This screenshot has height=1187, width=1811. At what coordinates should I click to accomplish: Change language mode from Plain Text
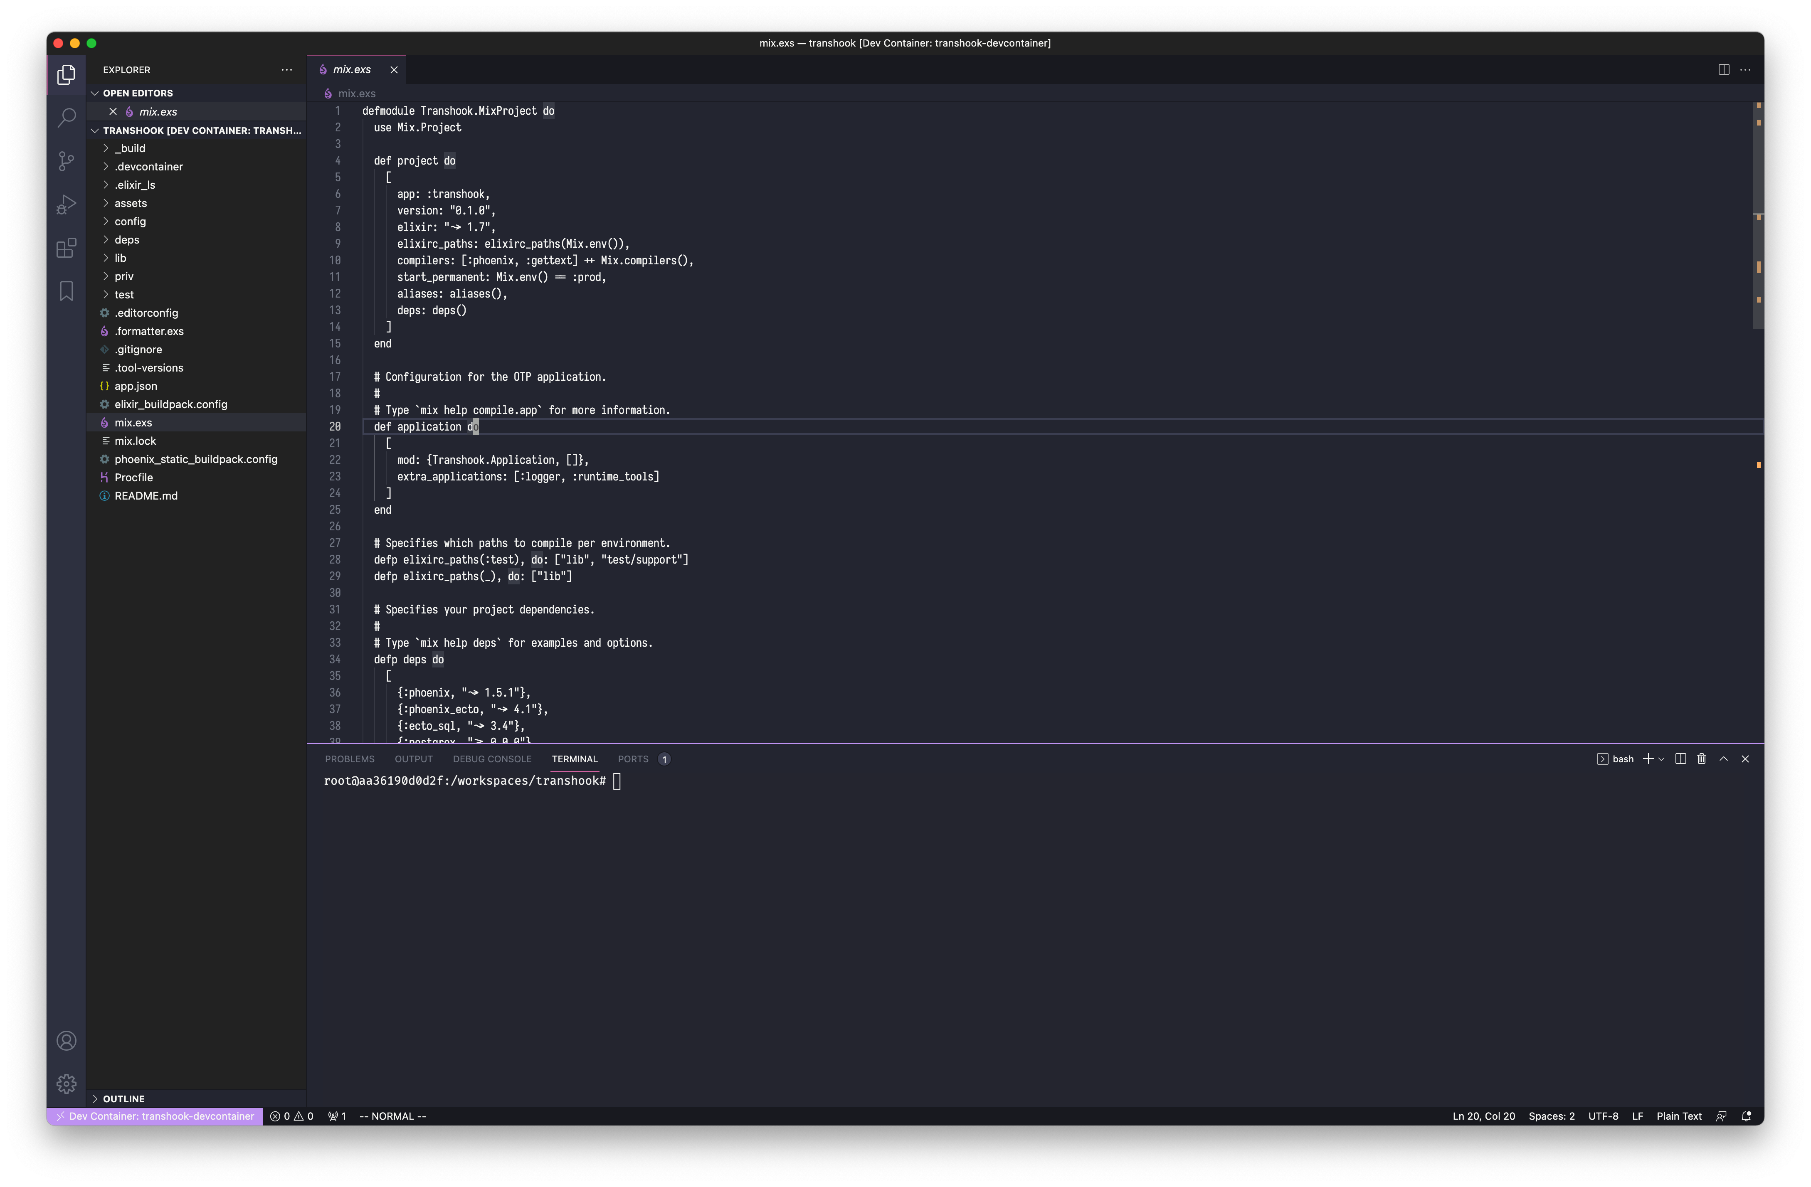pyautogui.click(x=1679, y=1116)
